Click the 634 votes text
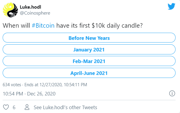Image resolution: width=180 pixels, height=113 pixels. pyautogui.click(x=12, y=85)
